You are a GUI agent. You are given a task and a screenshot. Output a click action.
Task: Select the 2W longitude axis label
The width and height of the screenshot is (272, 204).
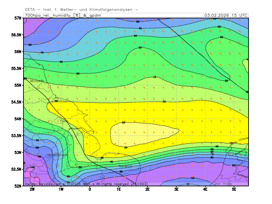[32, 189]
